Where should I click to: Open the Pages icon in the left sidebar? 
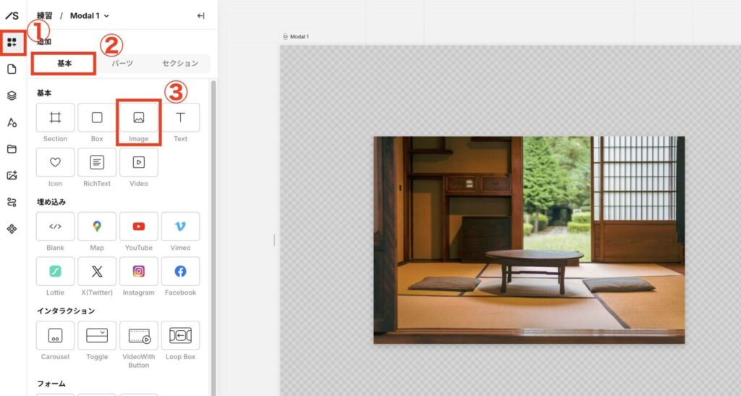12,69
